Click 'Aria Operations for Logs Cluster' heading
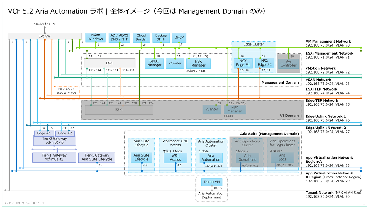The height and width of the screenshot is (208, 369). point(282,143)
